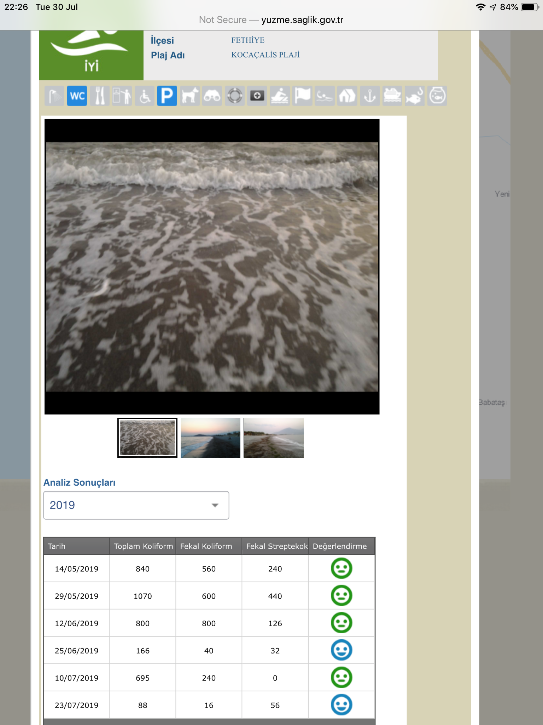Click the fishing hook icon

415,96
